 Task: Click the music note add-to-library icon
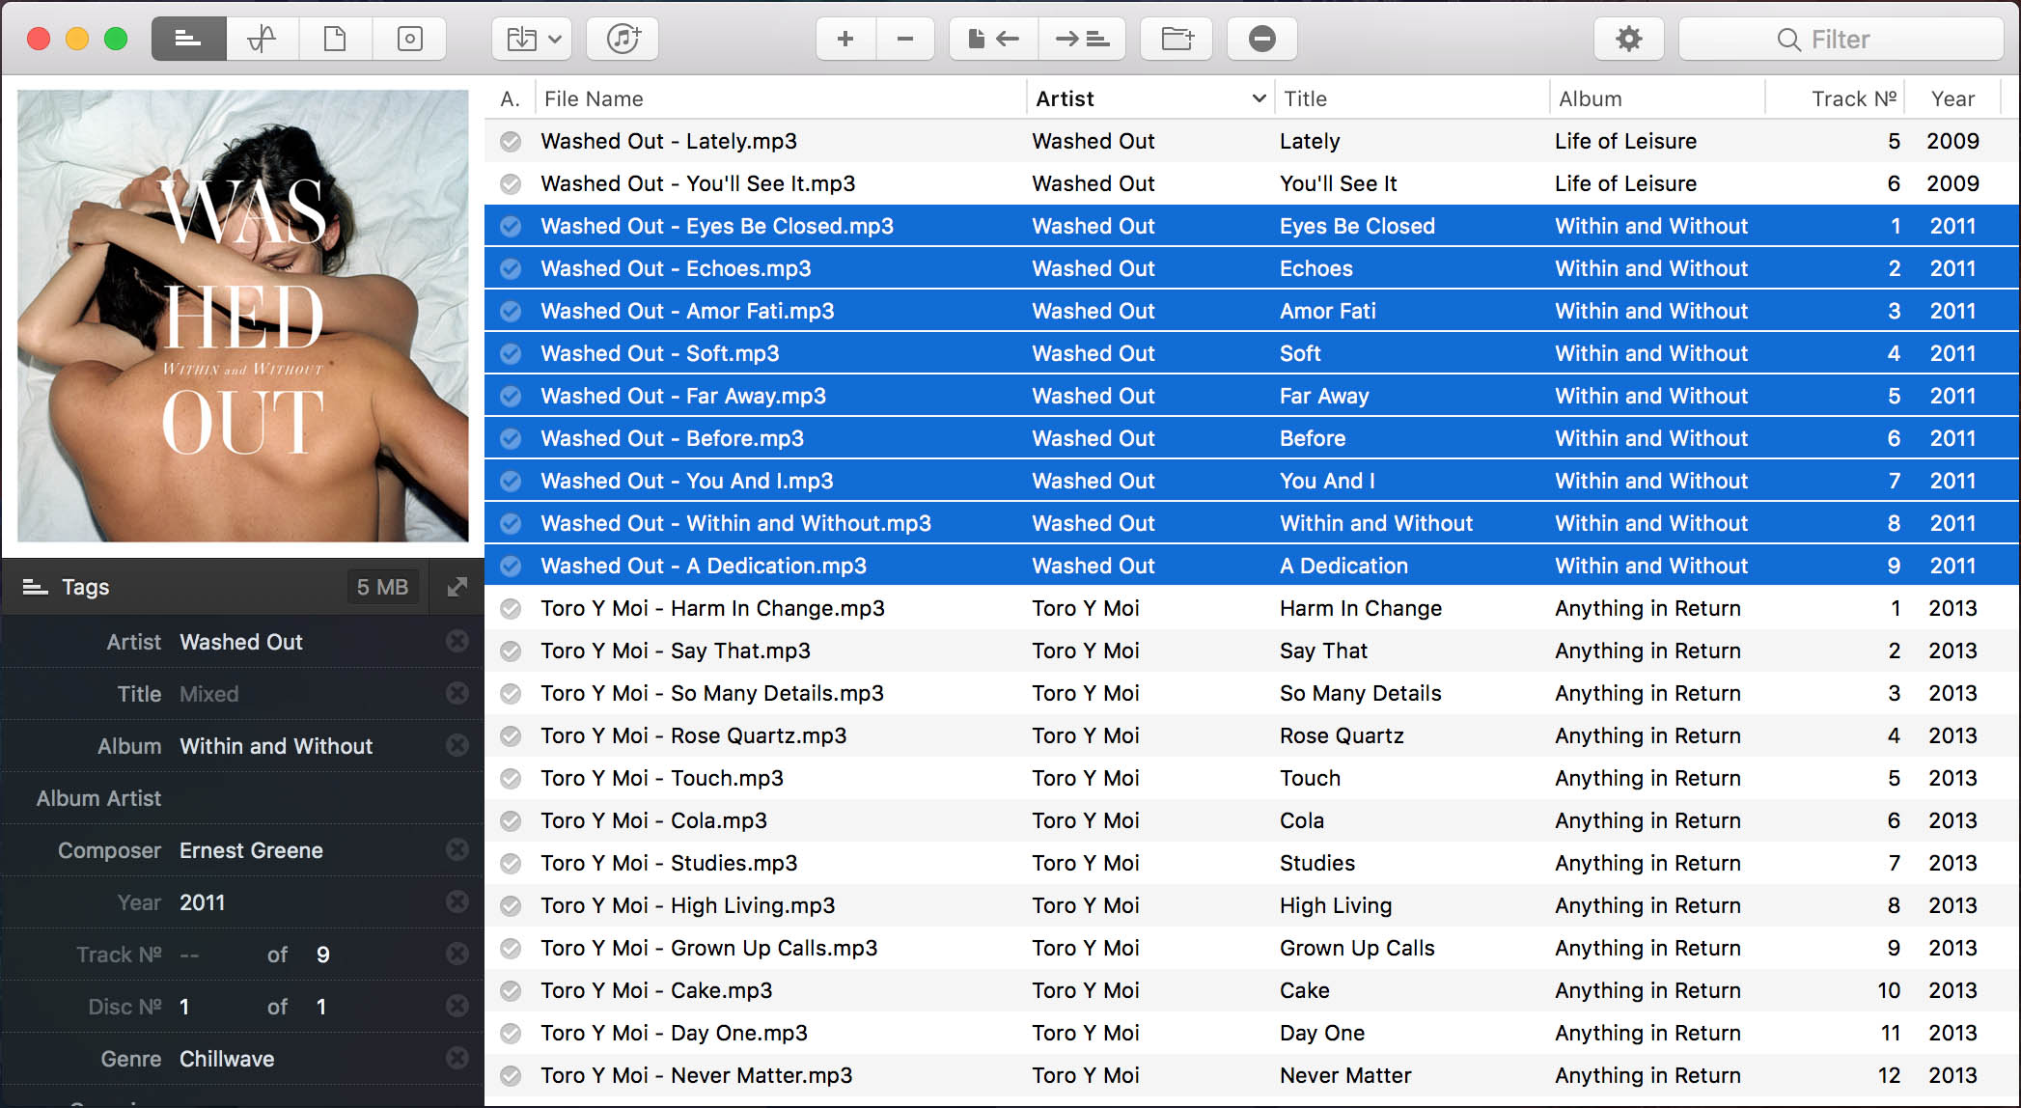coord(623,39)
